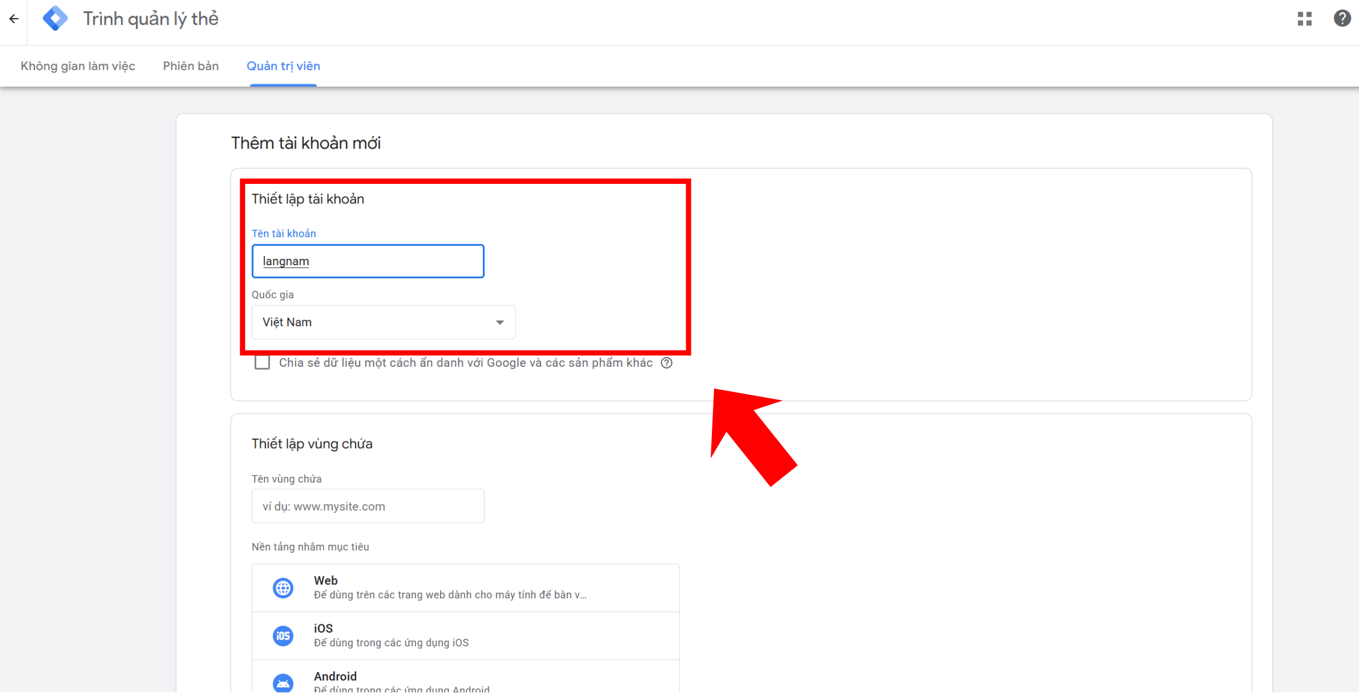Focus the Tên vùng chứa input field

coord(368,506)
